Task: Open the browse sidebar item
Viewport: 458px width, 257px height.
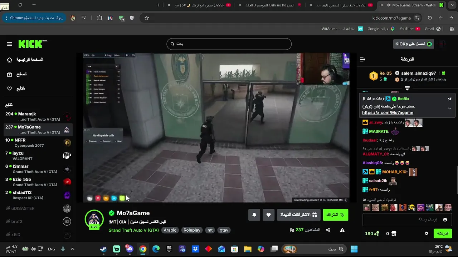Action: (17, 74)
